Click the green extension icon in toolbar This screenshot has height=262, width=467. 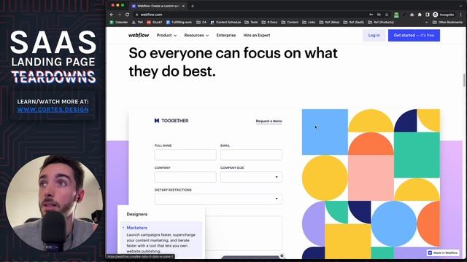[396, 15]
